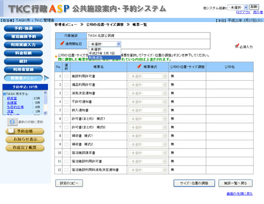Screen dimensions: 264x204
Task: Choose 平成21年 3月 1日 in the date list
Action: pos(105,53)
